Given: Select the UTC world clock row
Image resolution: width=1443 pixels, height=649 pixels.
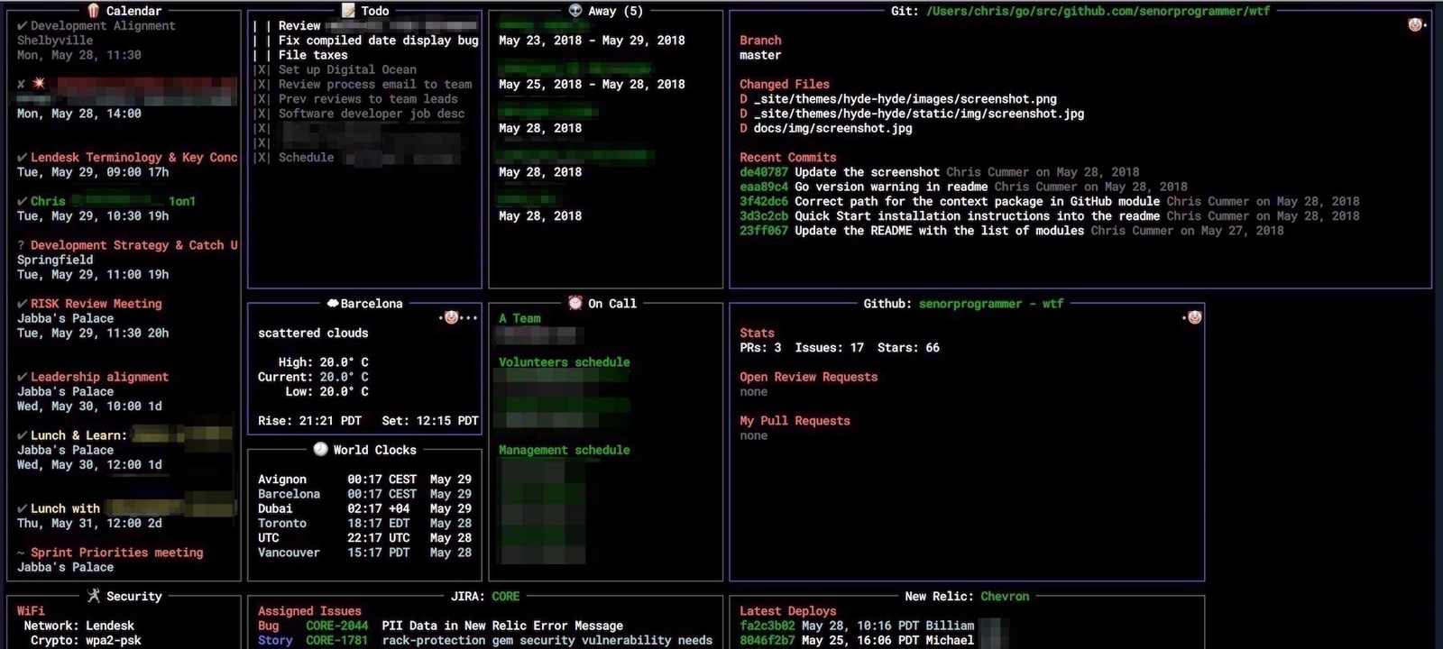Looking at the screenshot, I should click(364, 538).
